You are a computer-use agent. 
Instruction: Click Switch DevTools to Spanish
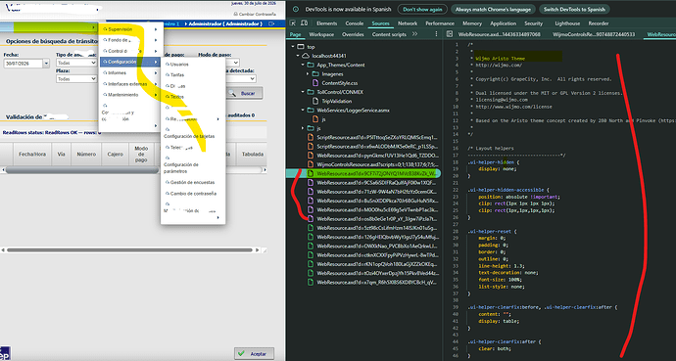574,9
